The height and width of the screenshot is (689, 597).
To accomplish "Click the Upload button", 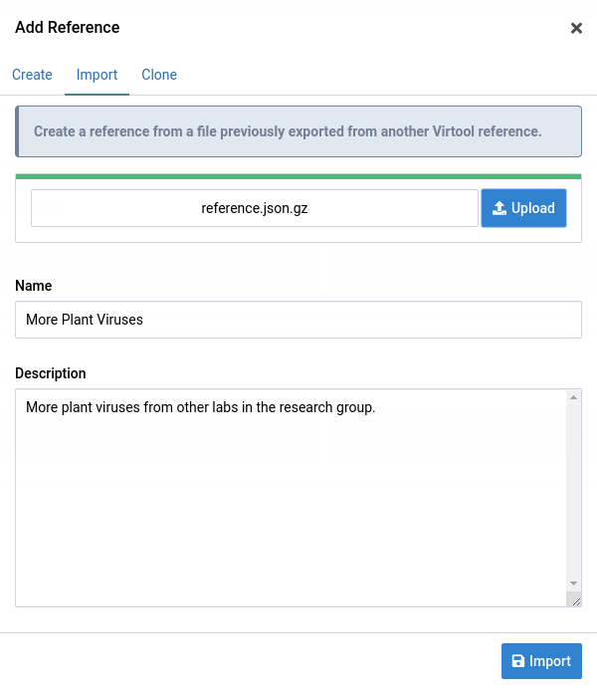I will click(x=523, y=208).
